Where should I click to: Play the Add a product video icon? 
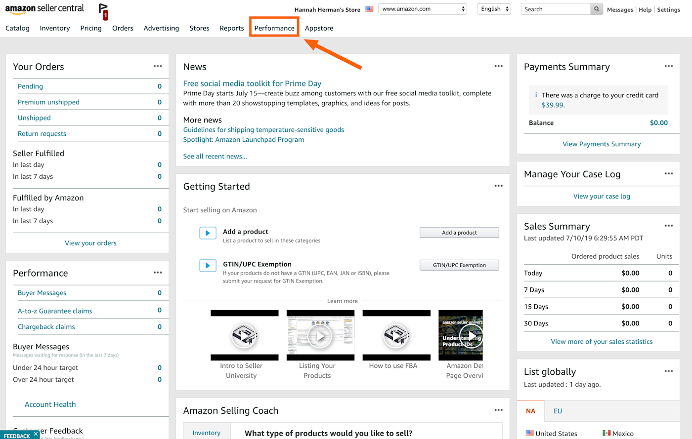[208, 233]
